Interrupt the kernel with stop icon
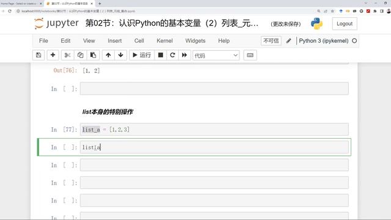This screenshot has height=220, width=391. 161,55
